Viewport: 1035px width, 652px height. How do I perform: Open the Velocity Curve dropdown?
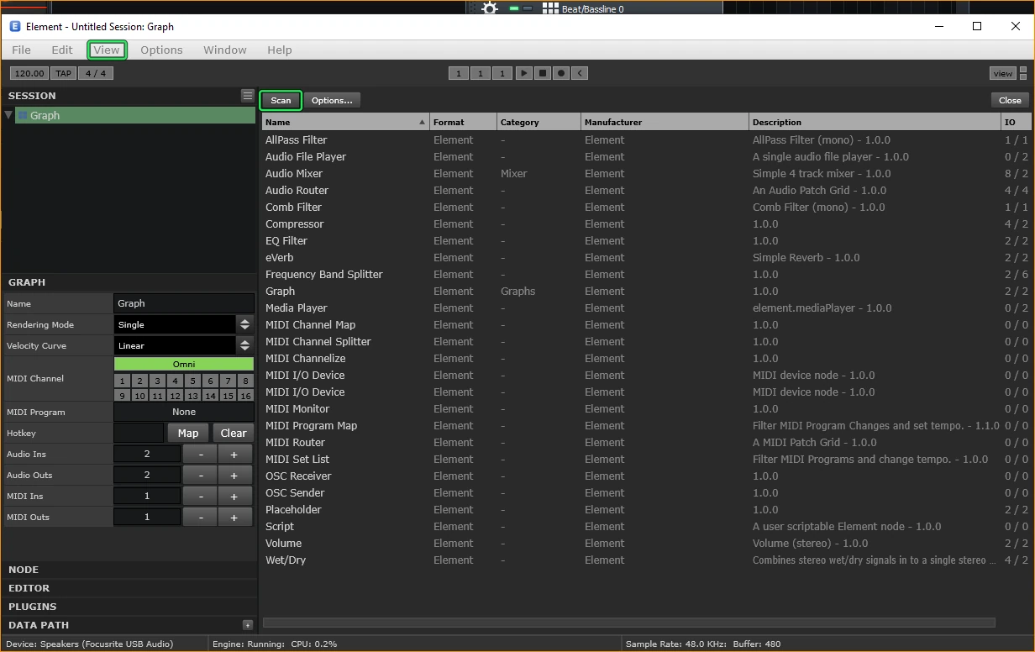coord(184,345)
